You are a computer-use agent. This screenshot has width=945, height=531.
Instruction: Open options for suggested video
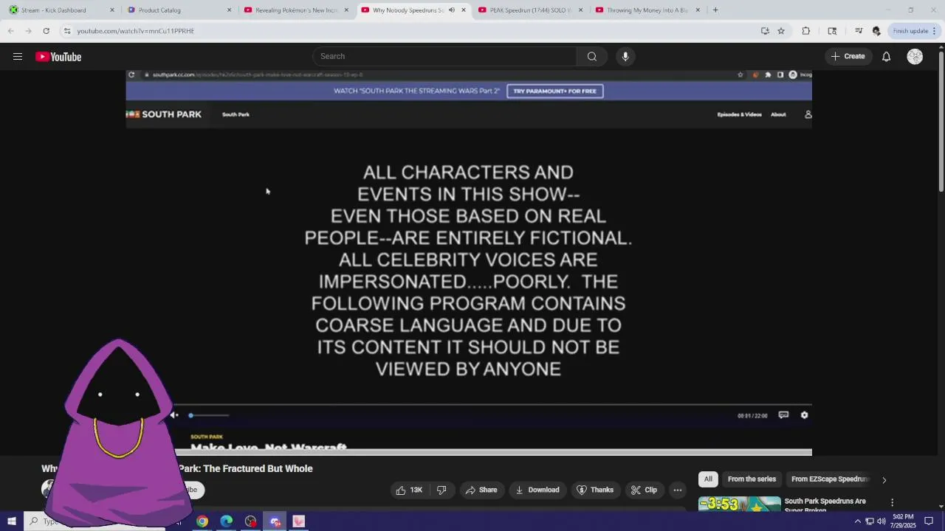coord(892,502)
